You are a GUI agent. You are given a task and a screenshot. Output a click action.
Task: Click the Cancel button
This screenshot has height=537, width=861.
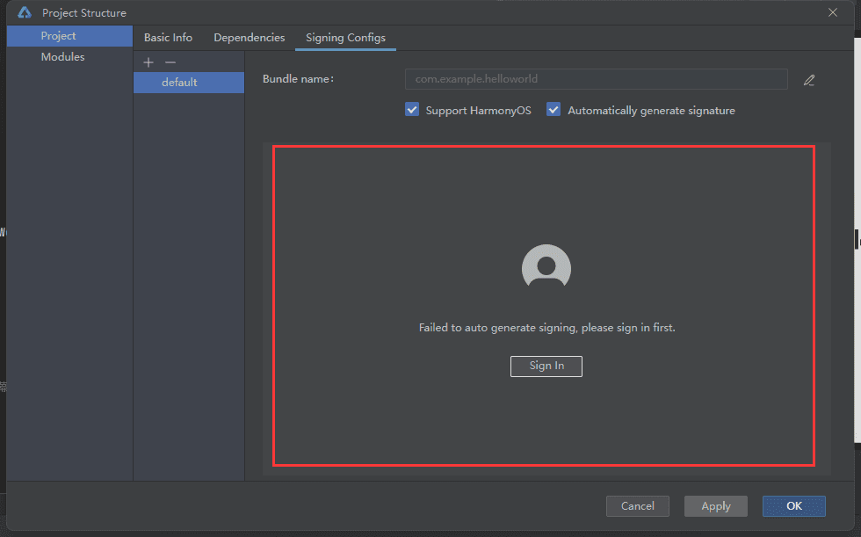pos(638,506)
